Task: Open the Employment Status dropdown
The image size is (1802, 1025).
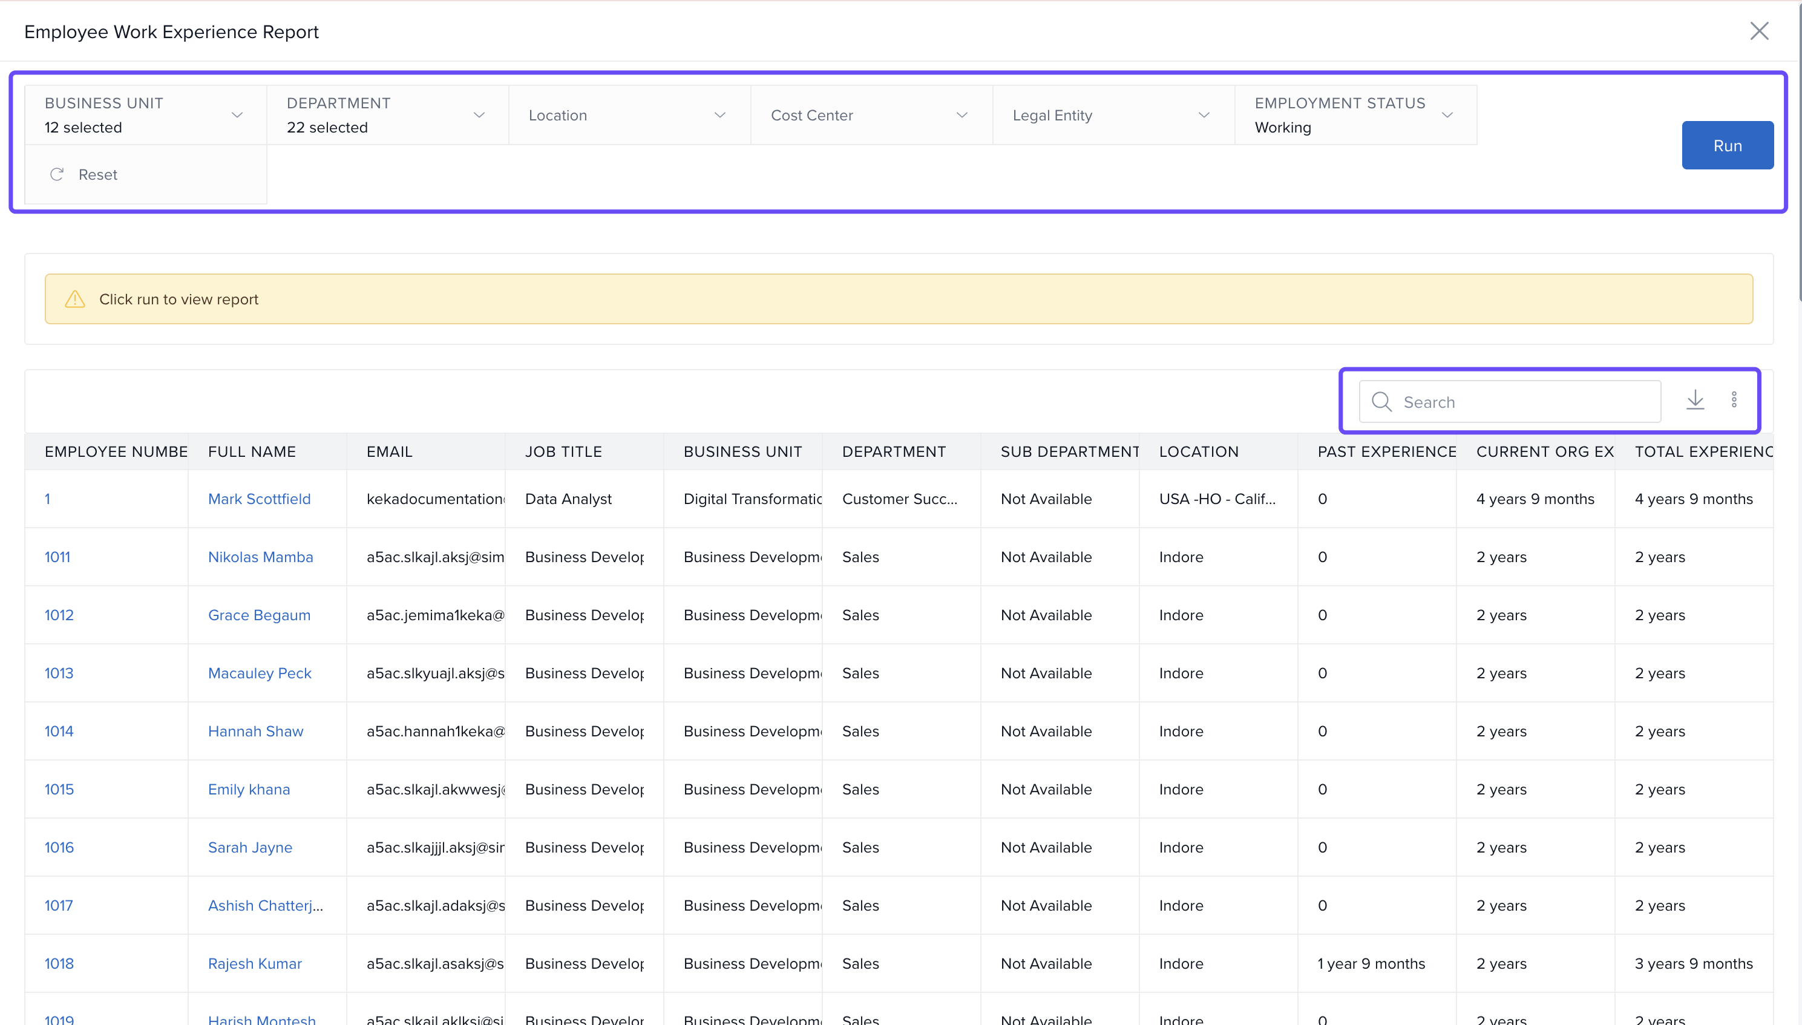Action: pyautogui.click(x=1447, y=115)
